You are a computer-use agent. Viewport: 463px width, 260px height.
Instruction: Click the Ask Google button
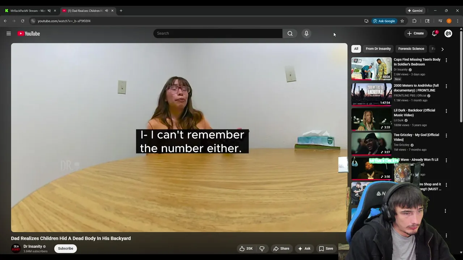(385, 21)
